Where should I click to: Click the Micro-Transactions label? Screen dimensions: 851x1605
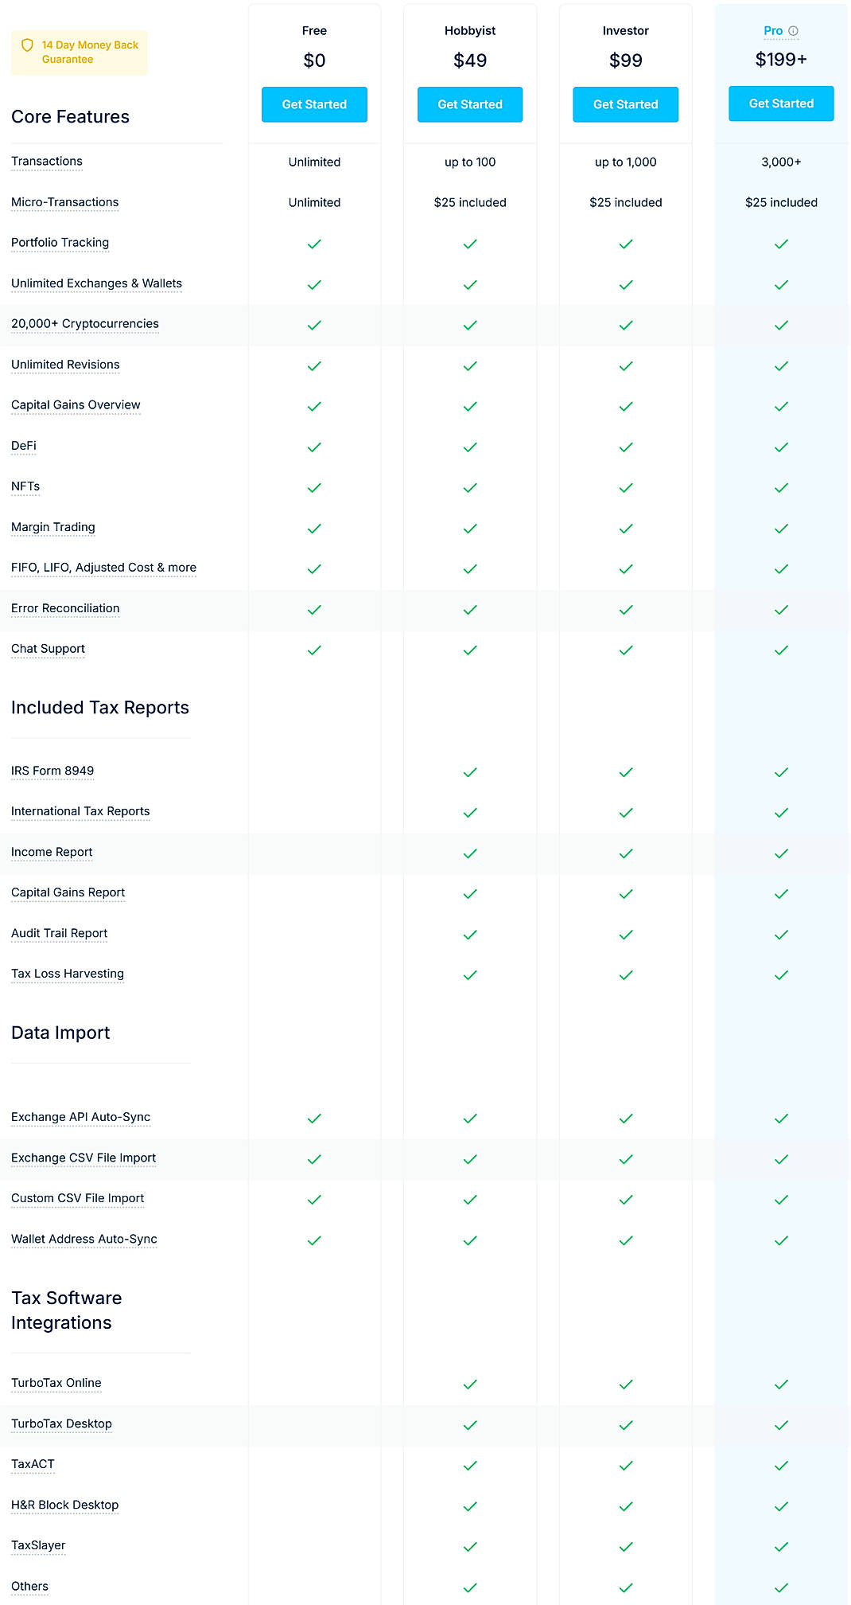click(x=64, y=202)
